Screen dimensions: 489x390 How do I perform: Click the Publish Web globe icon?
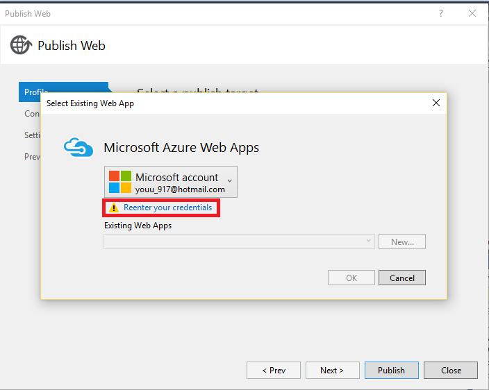click(21, 46)
